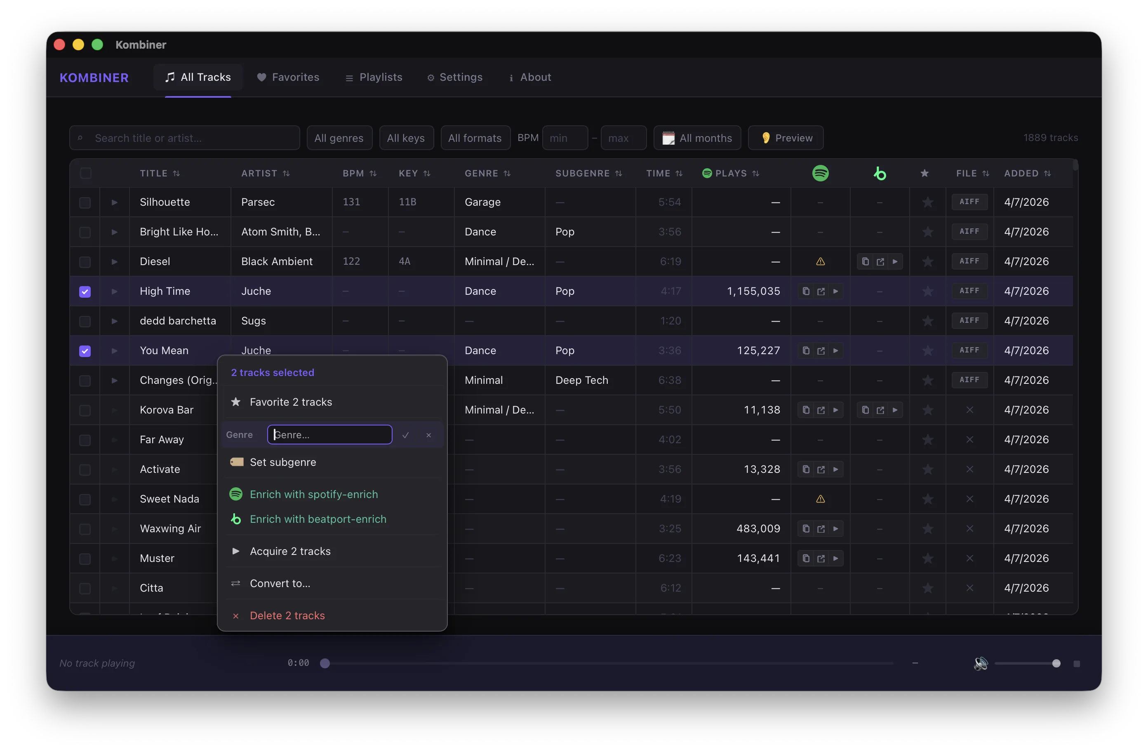Uncheck the High Time row checkbox
Screen dimensions: 1148x752
[x=85, y=292]
